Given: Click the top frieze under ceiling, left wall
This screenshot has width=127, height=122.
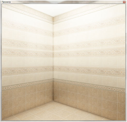Looking at the screenshot, I should click(28, 13).
